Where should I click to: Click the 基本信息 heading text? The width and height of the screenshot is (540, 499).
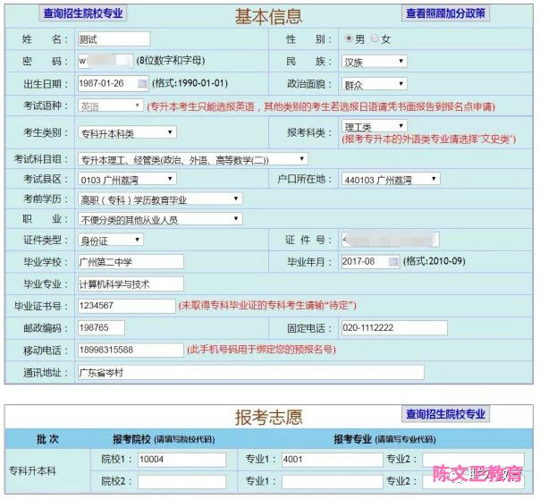(x=268, y=16)
